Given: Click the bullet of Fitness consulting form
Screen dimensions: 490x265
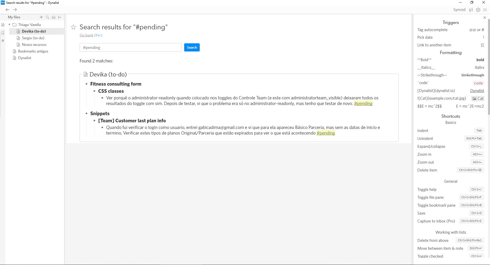Looking at the screenshot, I should click(x=86, y=84).
